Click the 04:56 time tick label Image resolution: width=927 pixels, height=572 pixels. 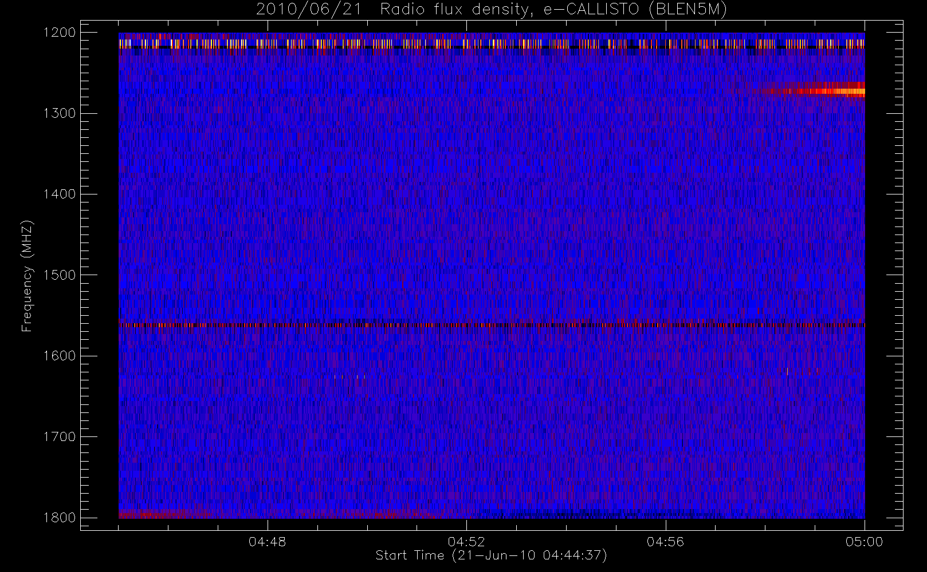click(665, 542)
